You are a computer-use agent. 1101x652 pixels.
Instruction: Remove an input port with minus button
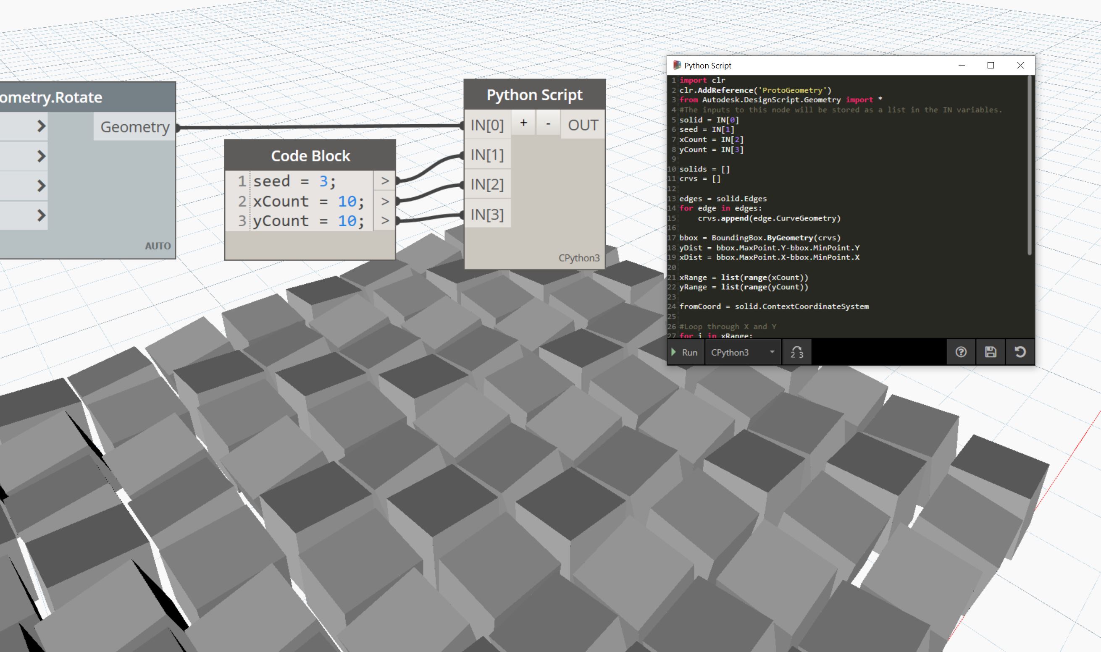(x=548, y=123)
